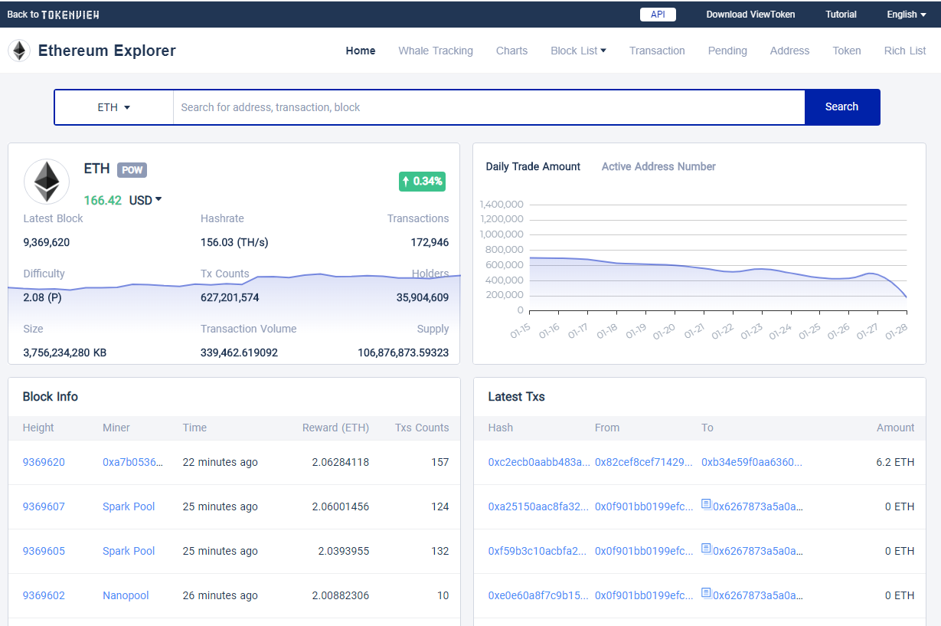The image size is (941, 626).
Task: Click the API button
Action: pyautogui.click(x=658, y=15)
